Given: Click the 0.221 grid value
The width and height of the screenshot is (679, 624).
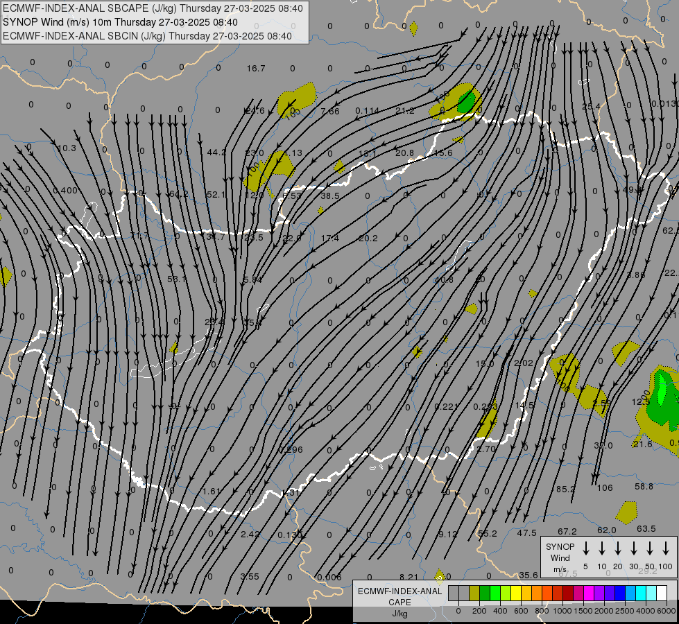Looking at the screenshot, I should 447,406.
